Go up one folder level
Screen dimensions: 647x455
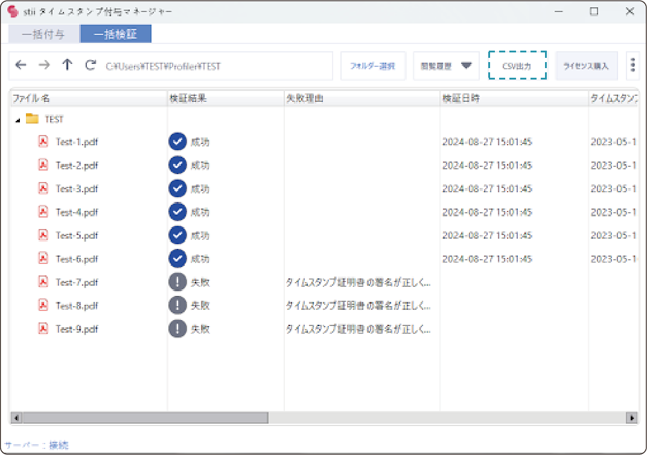[x=67, y=66]
